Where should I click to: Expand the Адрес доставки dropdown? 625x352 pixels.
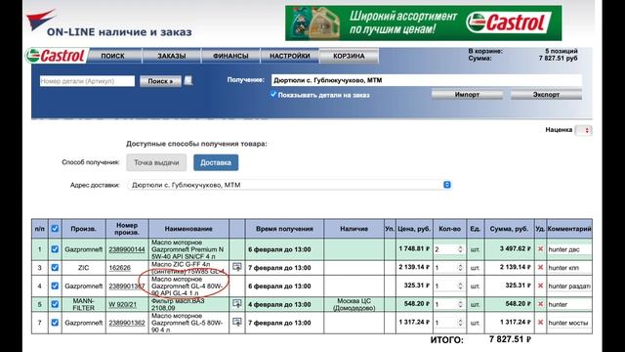[289, 185]
